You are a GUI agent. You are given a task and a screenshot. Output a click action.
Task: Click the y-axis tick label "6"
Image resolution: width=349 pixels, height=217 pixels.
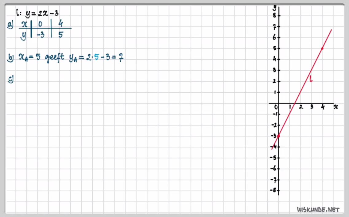click(274, 37)
